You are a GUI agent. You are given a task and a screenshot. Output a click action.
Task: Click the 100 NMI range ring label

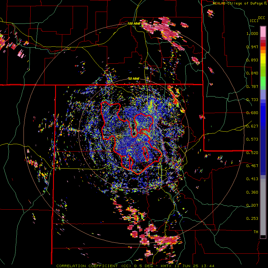(134, 24)
